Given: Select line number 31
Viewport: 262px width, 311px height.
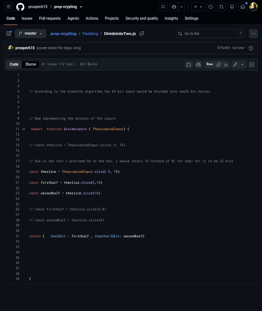Looking at the screenshot, I should (17, 236).
